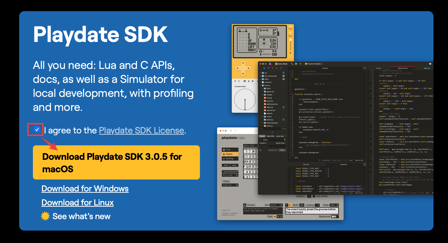
Task: Collapse the source folder in the file tree
Action: point(260,85)
